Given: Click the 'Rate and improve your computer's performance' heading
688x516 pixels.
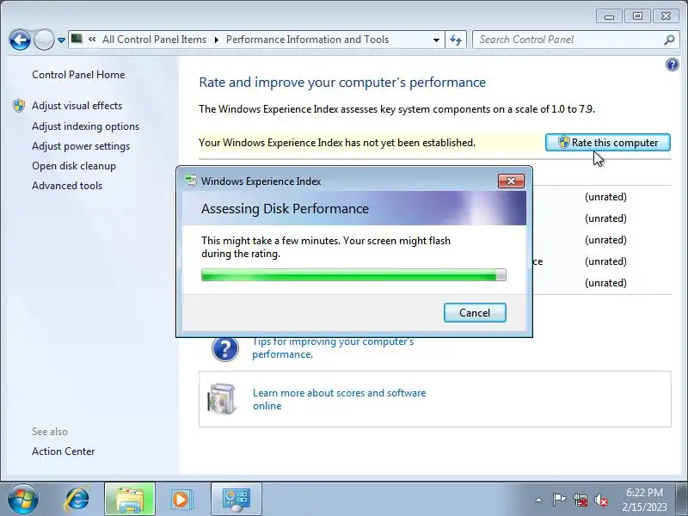Looking at the screenshot, I should coord(342,83).
